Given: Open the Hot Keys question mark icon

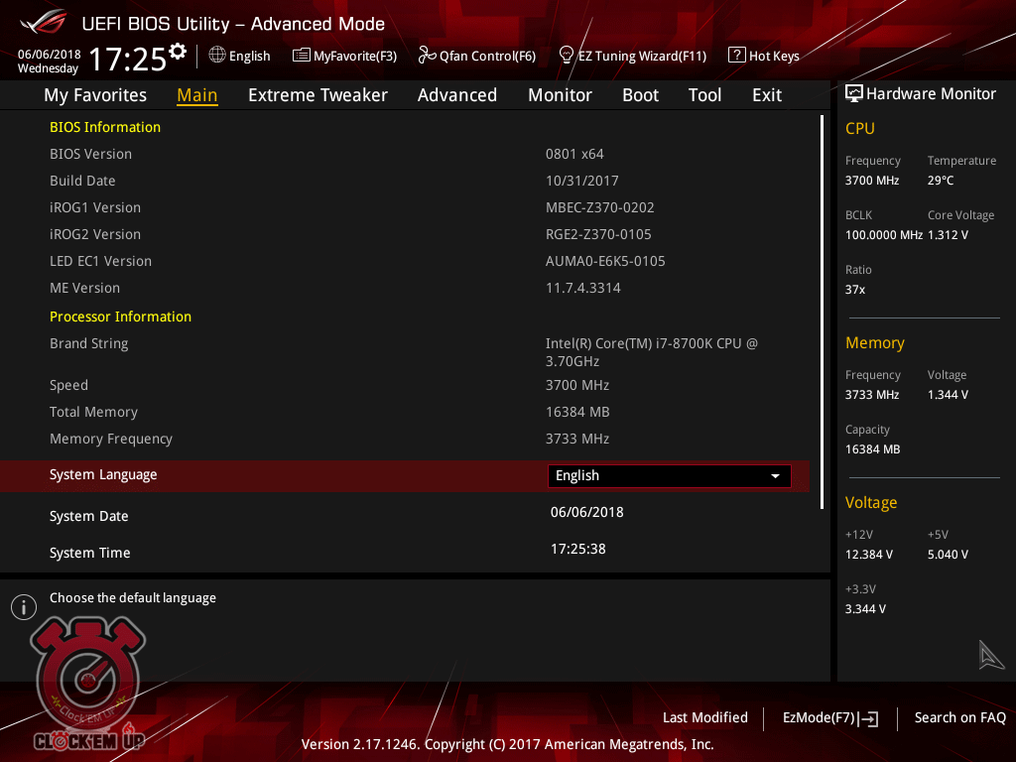Looking at the screenshot, I should point(736,56).
